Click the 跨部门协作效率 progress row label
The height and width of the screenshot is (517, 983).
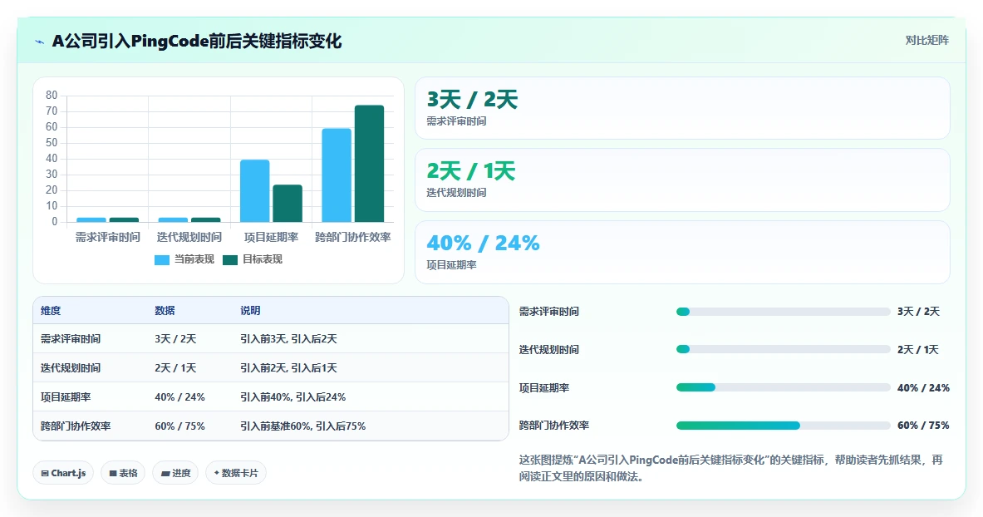point(554,426)
